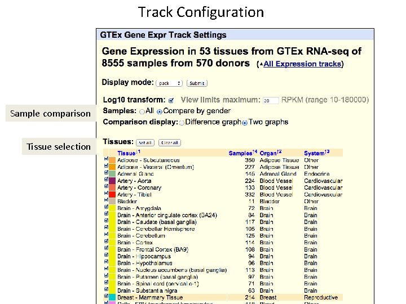Toggle the Artery - Tibial checkbox

pos(106,193)
